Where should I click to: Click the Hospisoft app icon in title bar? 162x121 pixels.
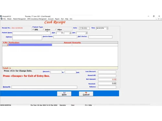[x=1, y=16]
